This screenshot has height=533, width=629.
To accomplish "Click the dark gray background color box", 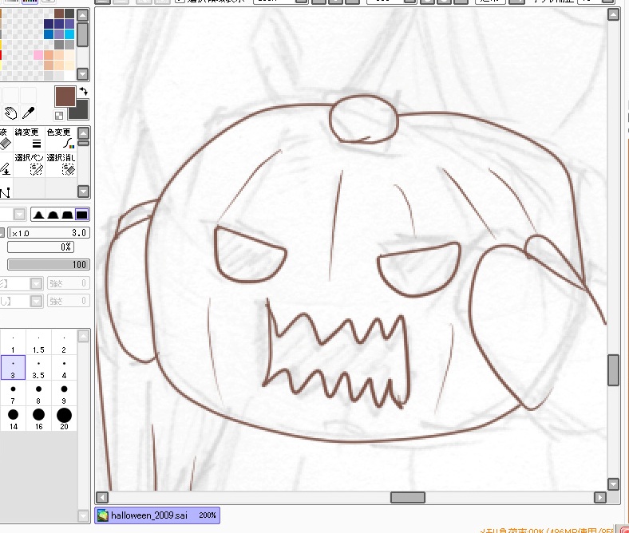I will [81, 112].
